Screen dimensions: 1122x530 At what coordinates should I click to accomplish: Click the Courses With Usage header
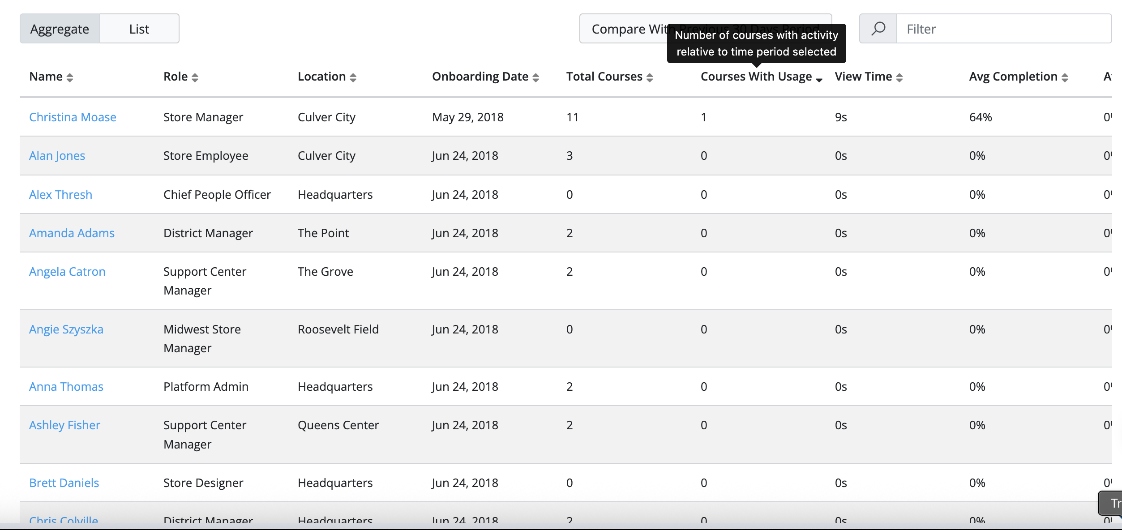pos(756,77)
